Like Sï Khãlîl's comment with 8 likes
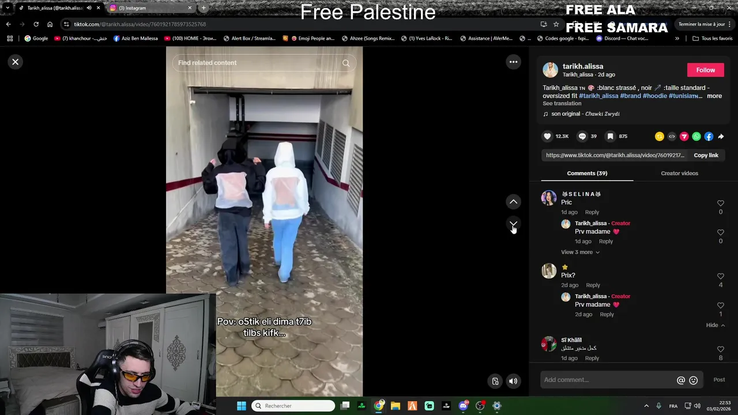The height and width of the screenshot is (415, 738). 720,349
